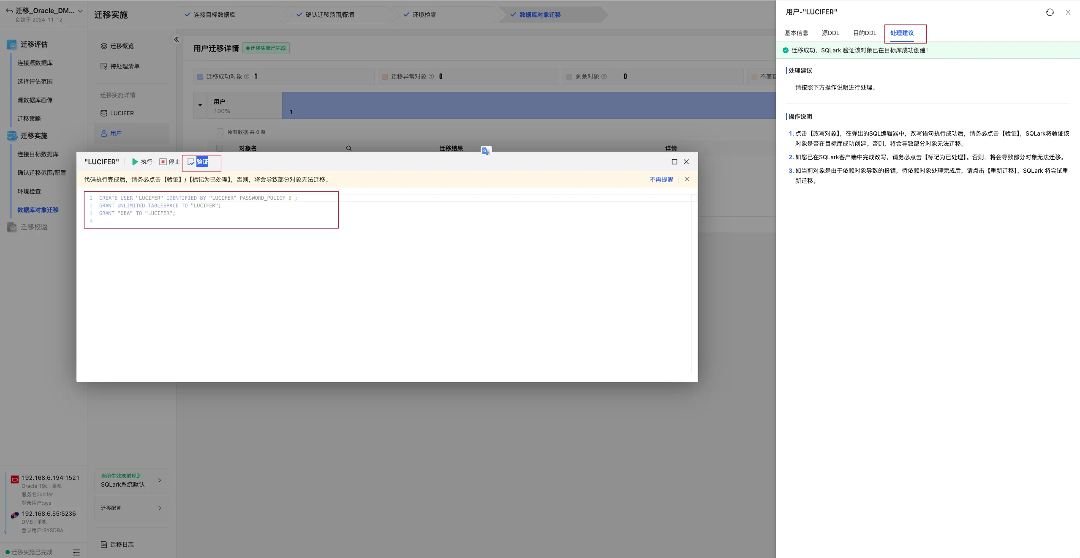
Task: Switch to the 源DDL tab
Action: point(830,33)
